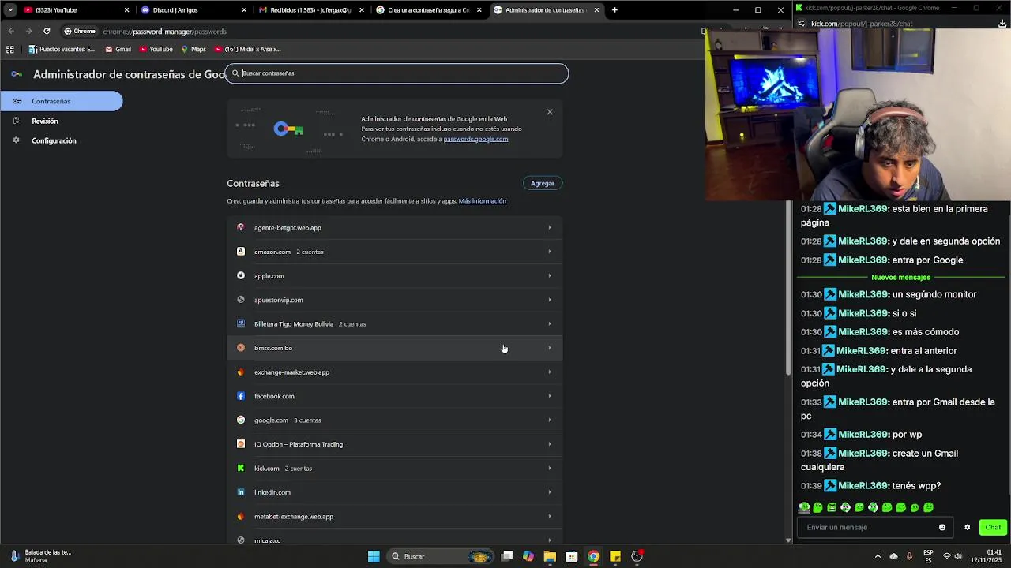Expand the apuestonvip.com entry arrow

click(x=550, y=300)
